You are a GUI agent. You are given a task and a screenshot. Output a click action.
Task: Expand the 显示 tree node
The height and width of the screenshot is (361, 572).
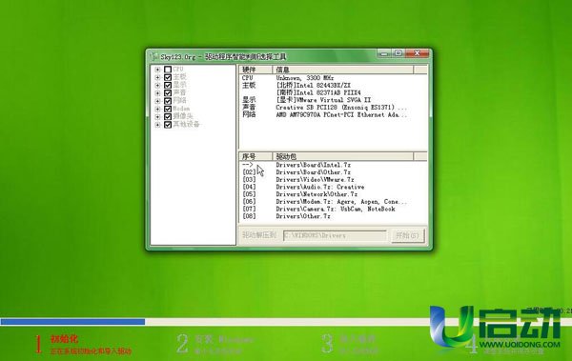click(157, 85)
